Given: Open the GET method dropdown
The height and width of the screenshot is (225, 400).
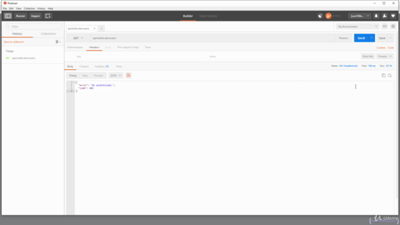Looking at the screenshot, I should (x=78, y=38).
